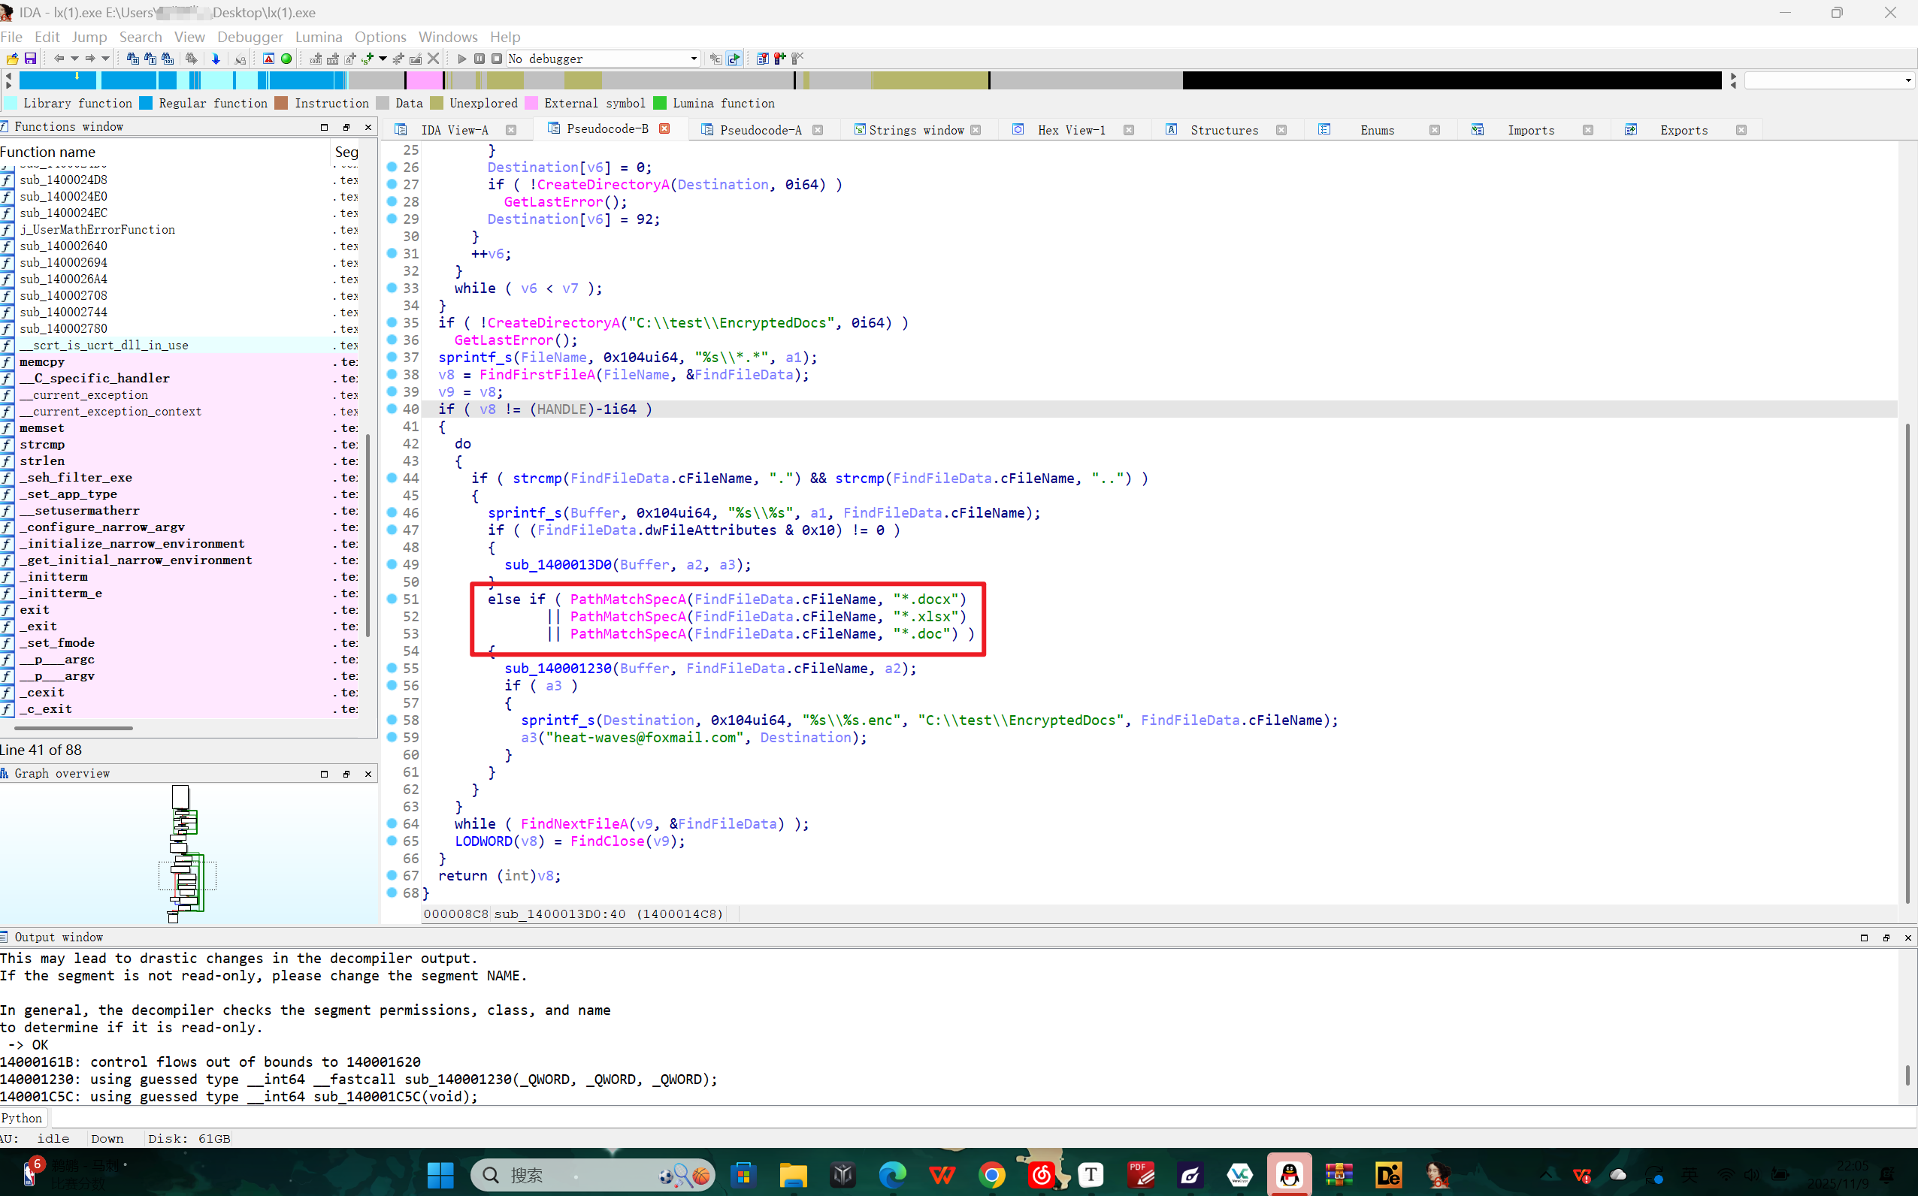Open the No debugger dropdown
The image size is (1918, 1196).
(x=693, y=59)
